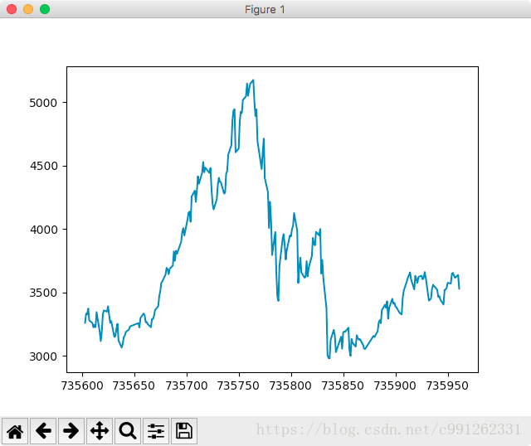Screen dimensions: 531x446
Task: Click the Figure 1 window title
Action: 265,9
